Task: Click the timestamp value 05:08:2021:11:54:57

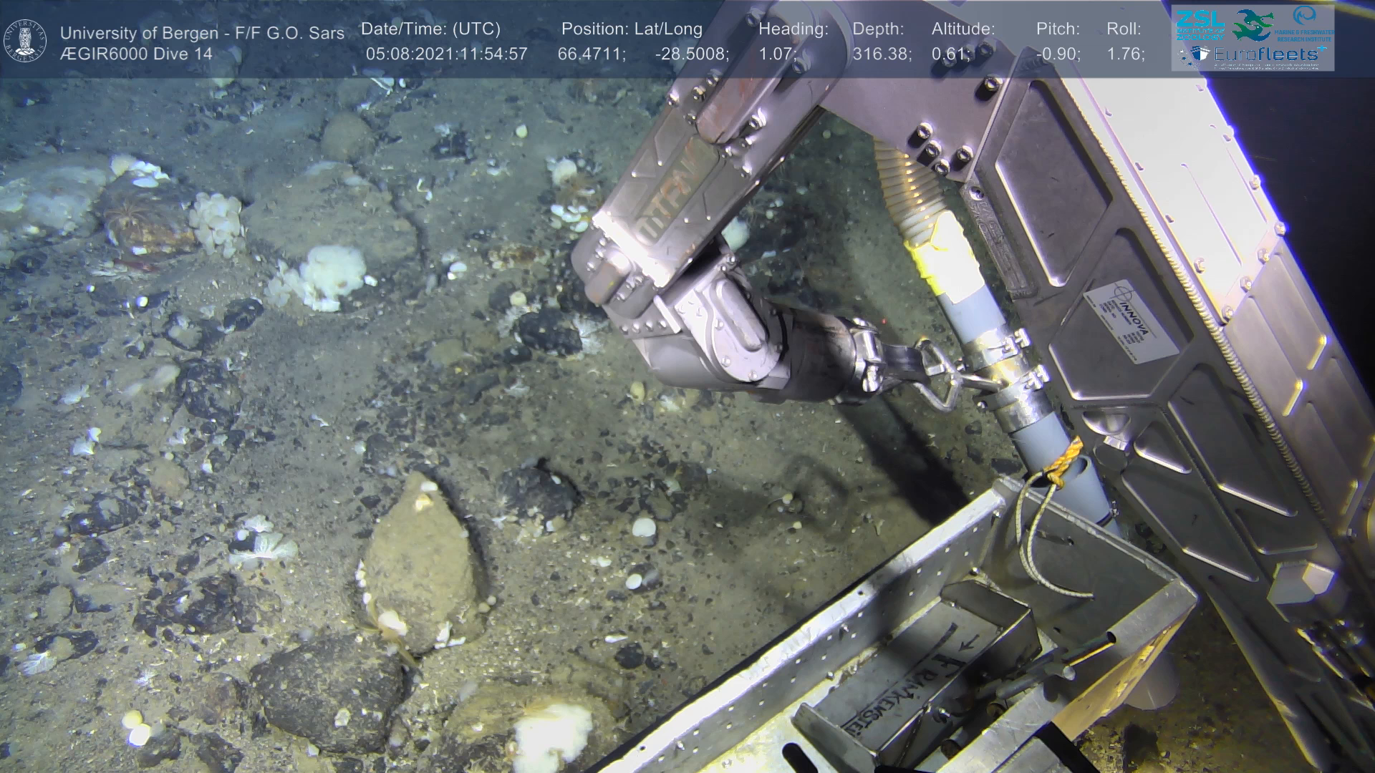Action: click(x=446, y=54)
